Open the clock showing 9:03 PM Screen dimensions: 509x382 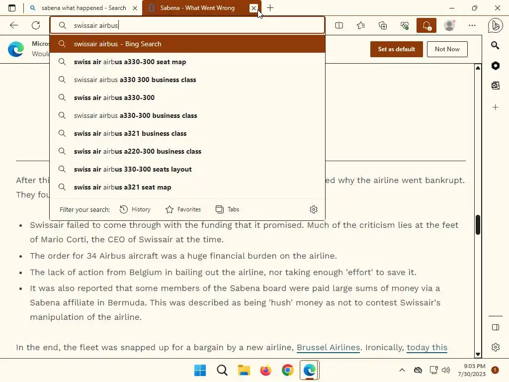click(472, 370)
